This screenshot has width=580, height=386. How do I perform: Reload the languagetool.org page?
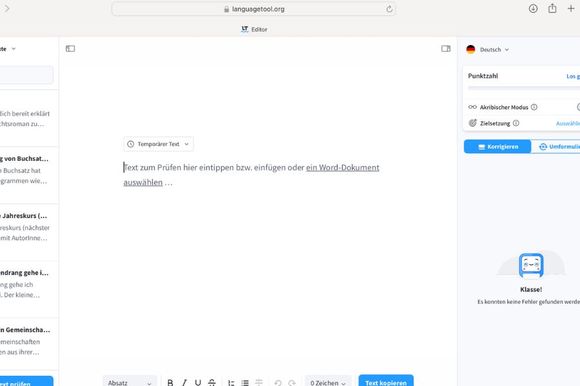tap(388, 8)
